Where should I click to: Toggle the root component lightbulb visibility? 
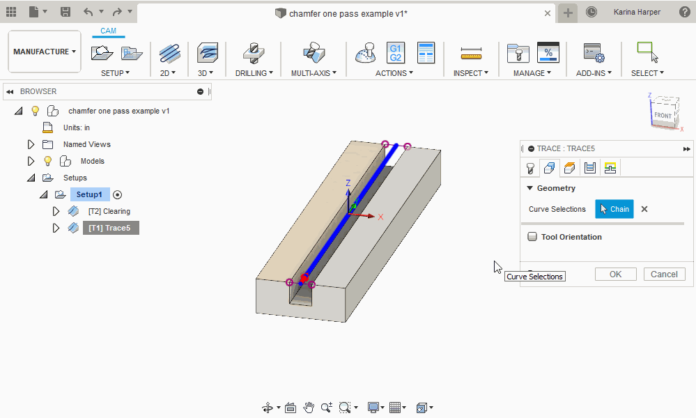(35, 111)
